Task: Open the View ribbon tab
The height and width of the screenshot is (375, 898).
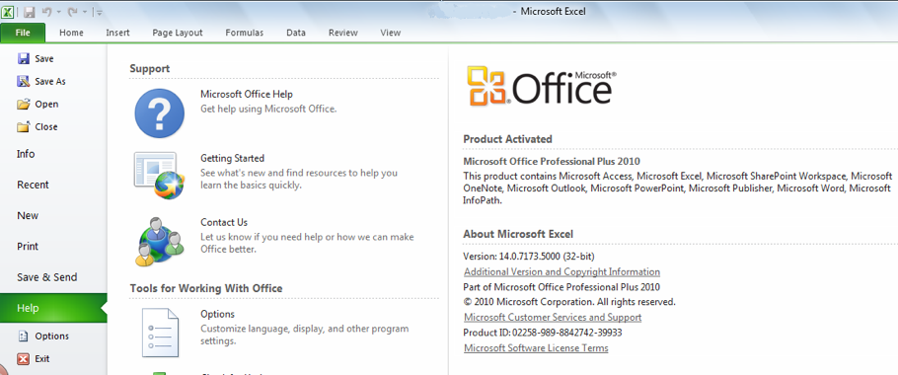Action: click(x=391, y=33)
